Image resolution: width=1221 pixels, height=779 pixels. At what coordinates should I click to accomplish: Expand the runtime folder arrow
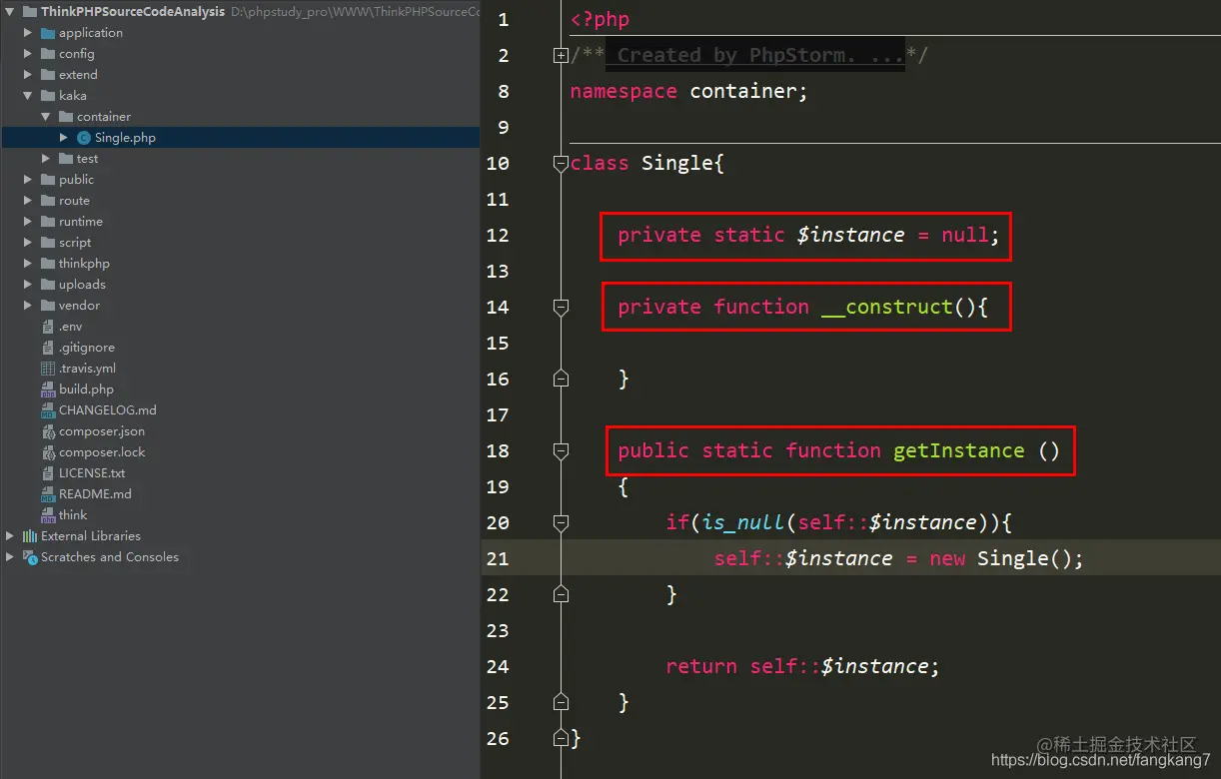coord(28,222)
